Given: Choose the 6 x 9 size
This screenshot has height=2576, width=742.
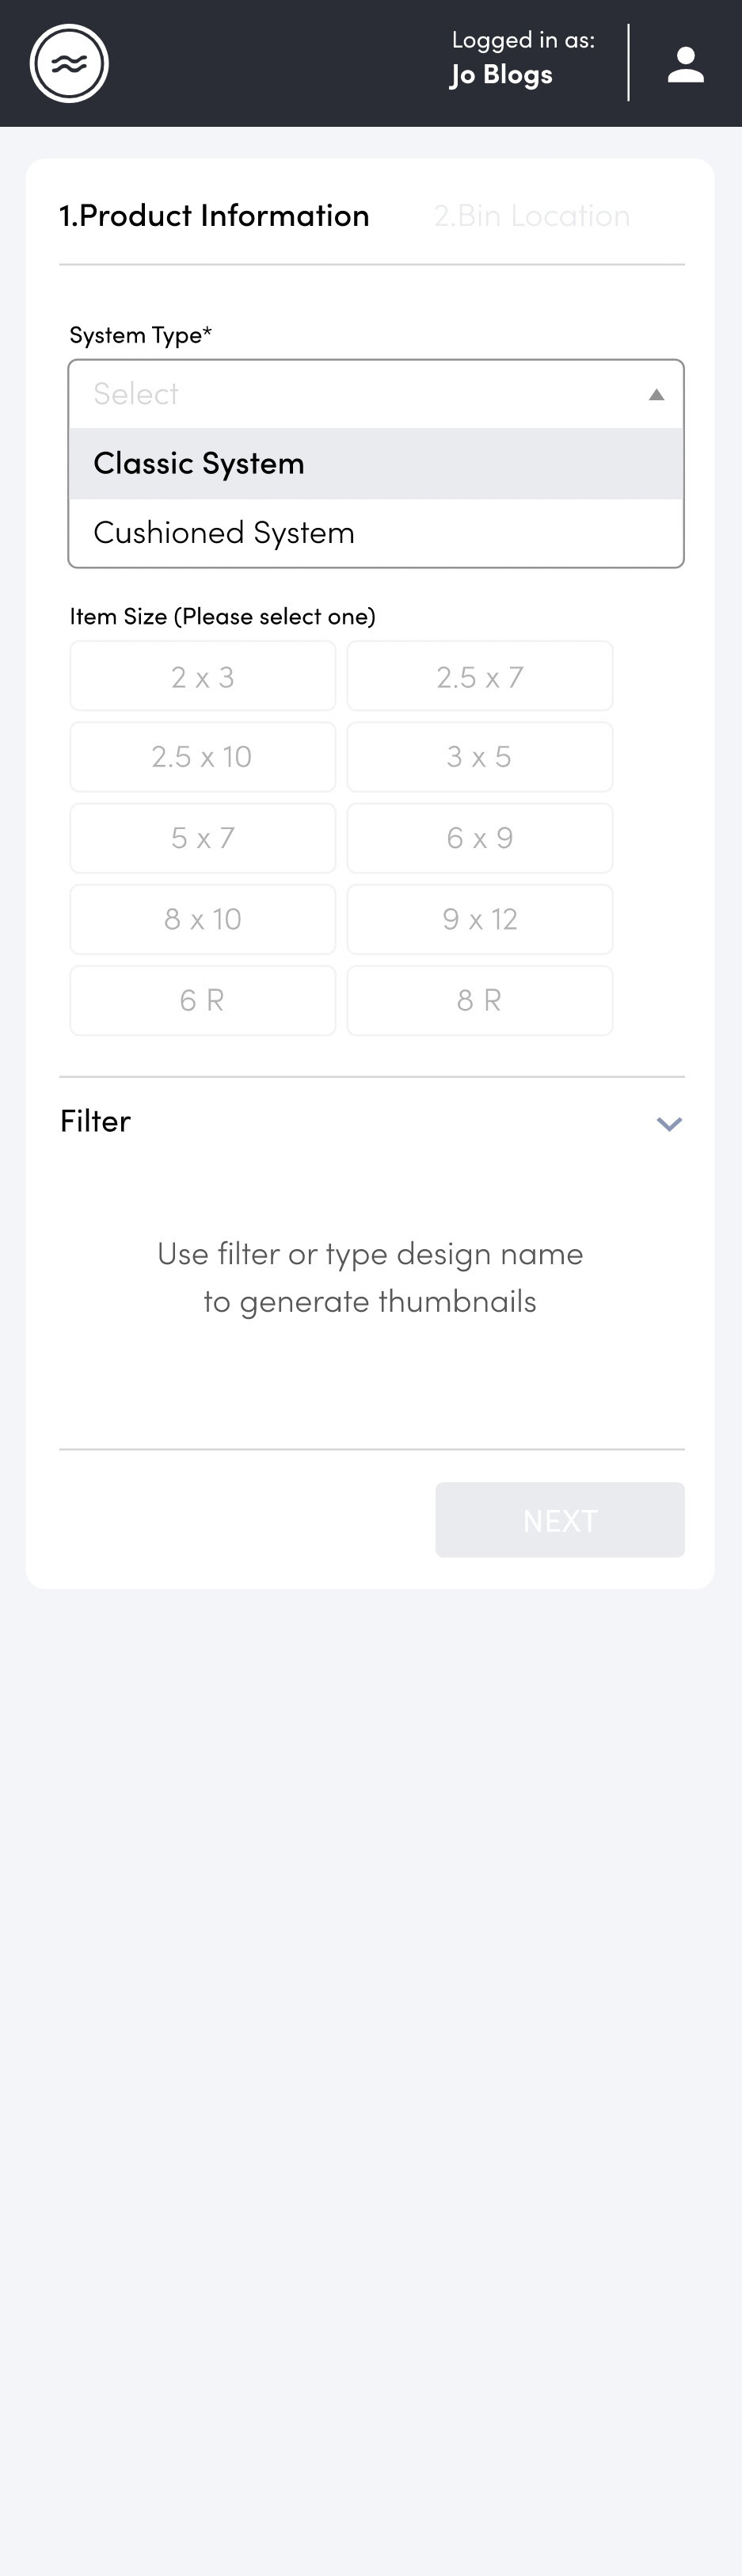Looking at the screenshot, I should pos(479,838).
